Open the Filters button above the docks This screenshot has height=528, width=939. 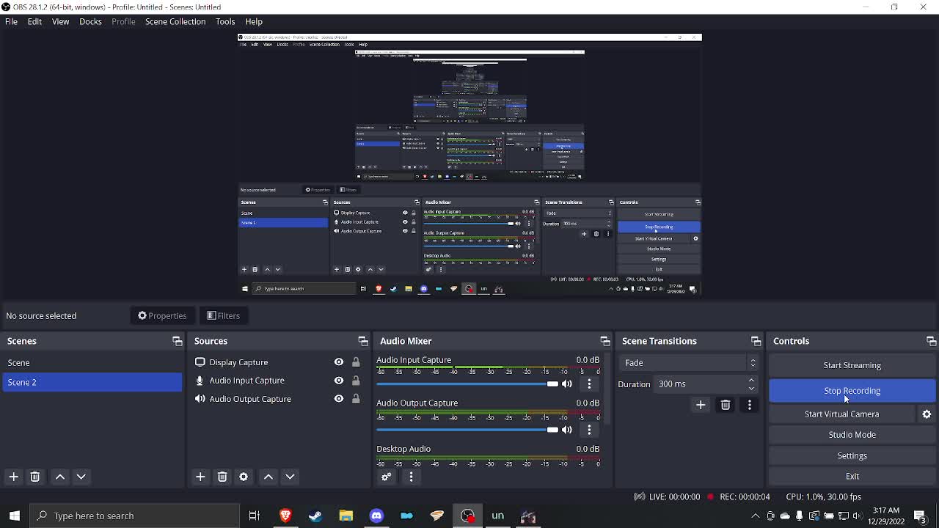pos(223,315)
